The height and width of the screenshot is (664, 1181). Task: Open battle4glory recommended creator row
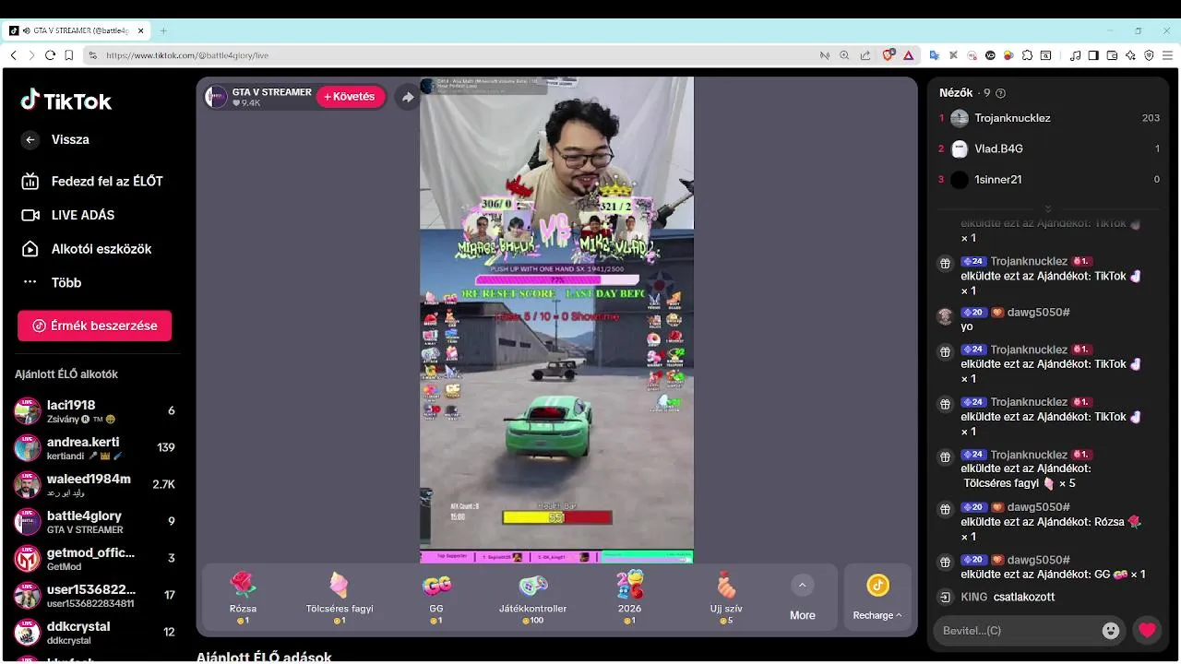click(94, 522)
